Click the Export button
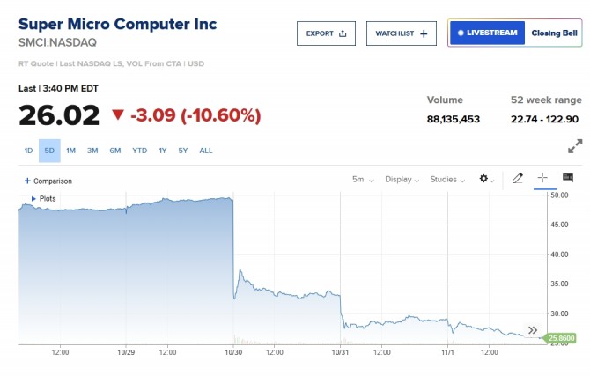This screenshot has height=376, width=590. [x=326, y=33]
